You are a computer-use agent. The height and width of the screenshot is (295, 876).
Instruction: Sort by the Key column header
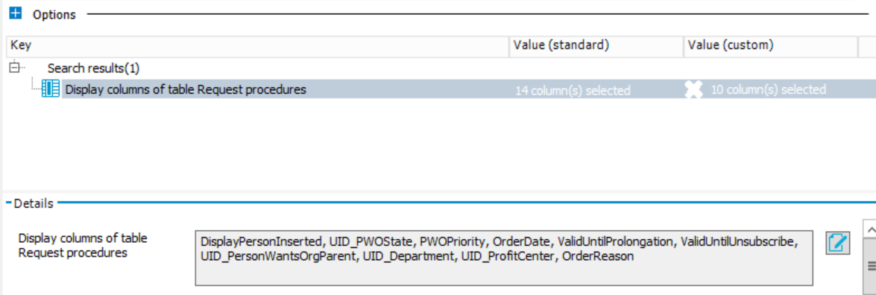tap(257, 46)
